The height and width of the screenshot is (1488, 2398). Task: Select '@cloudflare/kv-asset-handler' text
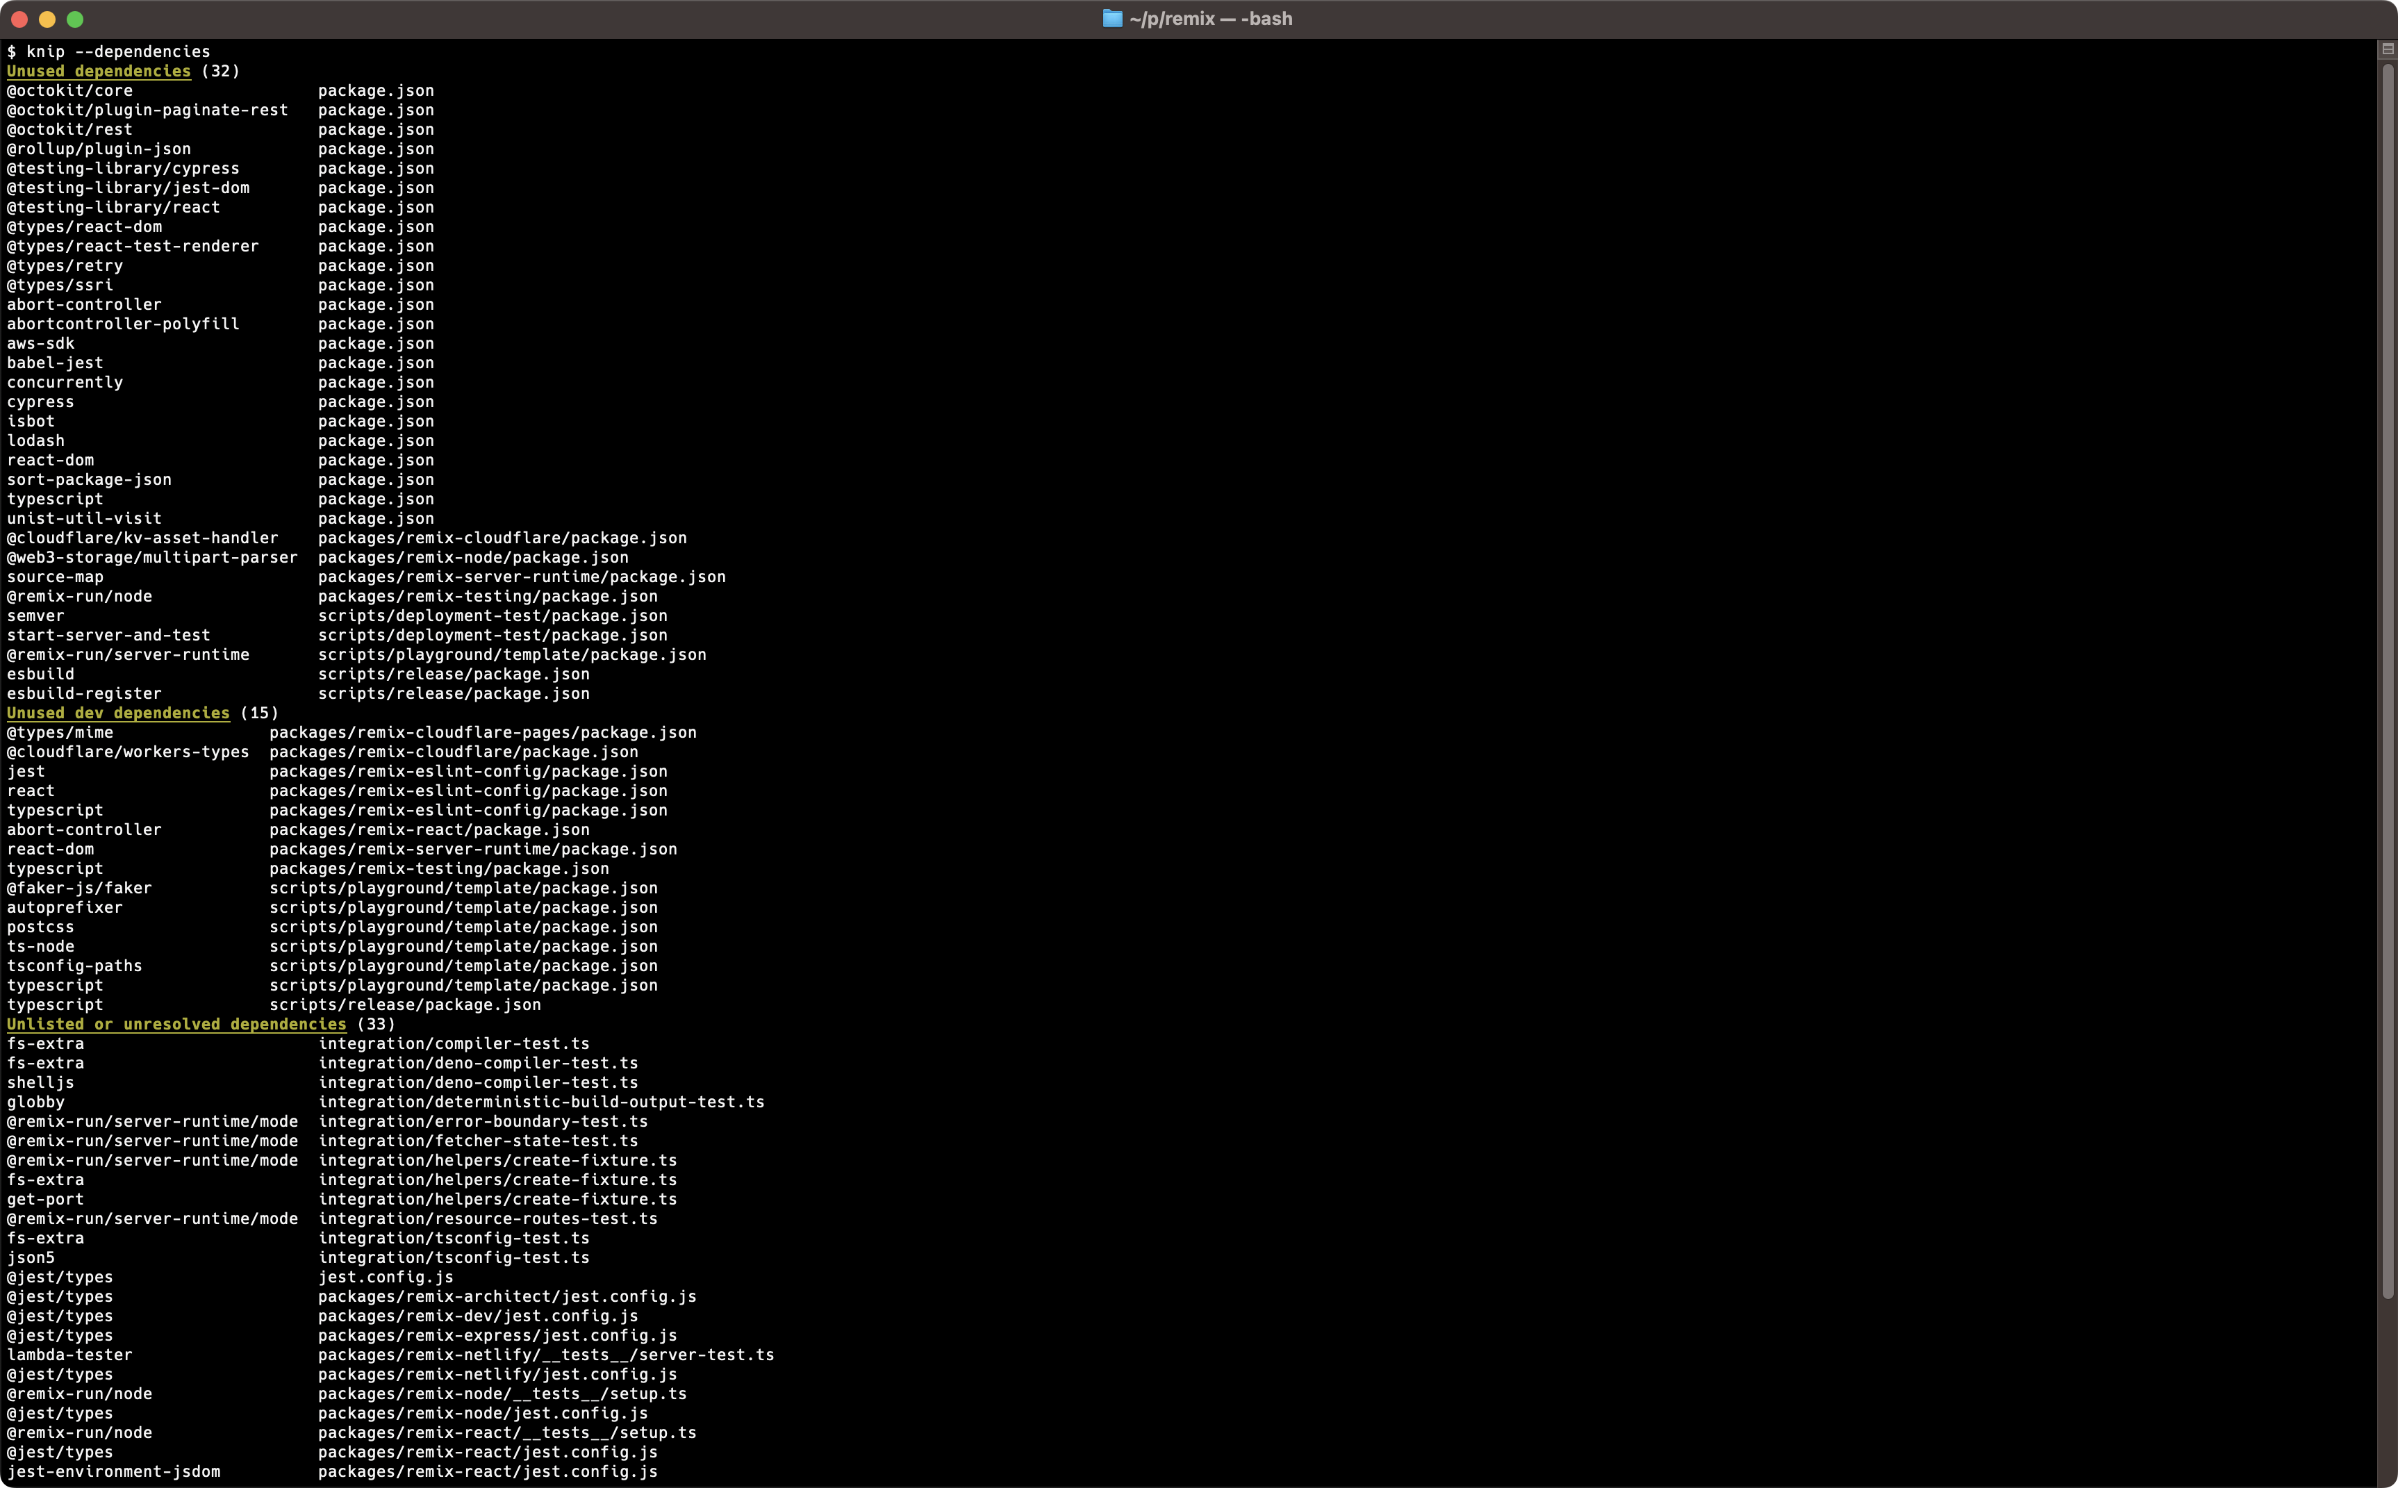pyautogui.click(x=142, y=538)
